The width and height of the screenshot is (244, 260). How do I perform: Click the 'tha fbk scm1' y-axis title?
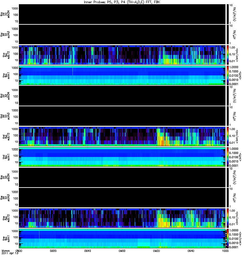coord(6,75)
